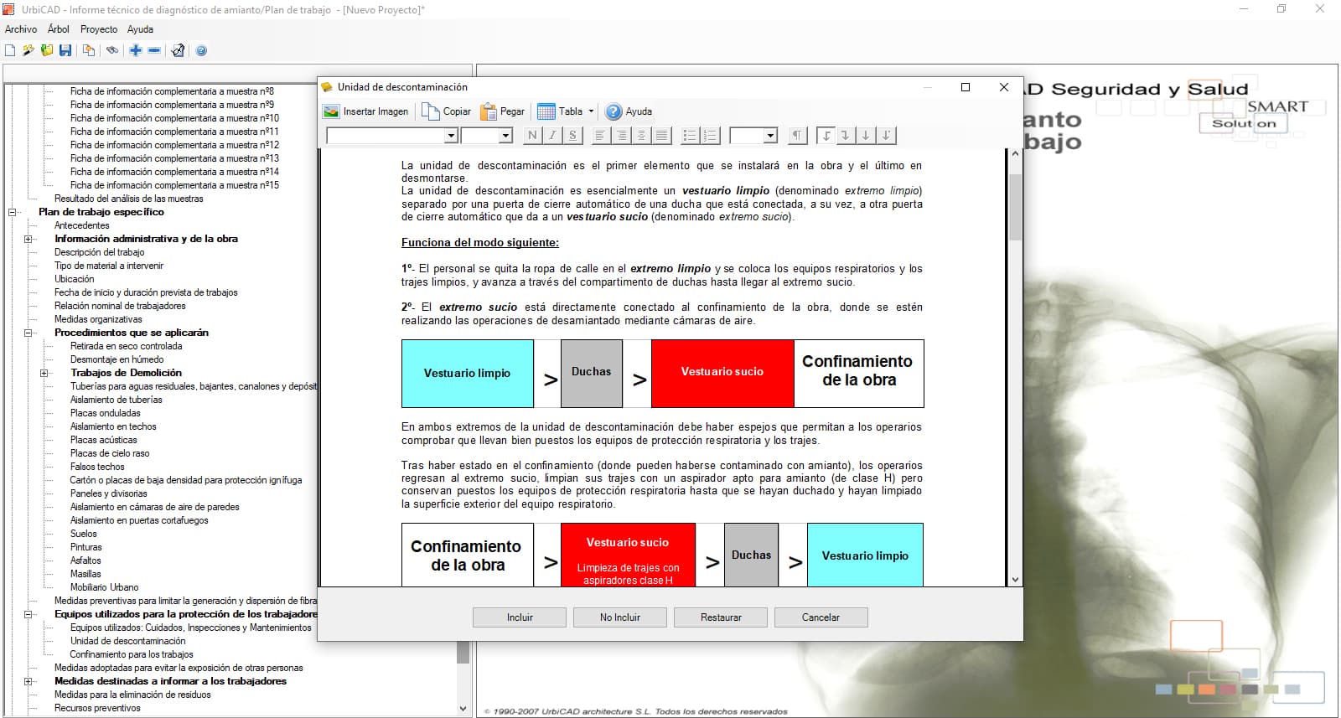Maximize the Unidad de descontaminación dialog

(965, 87)
